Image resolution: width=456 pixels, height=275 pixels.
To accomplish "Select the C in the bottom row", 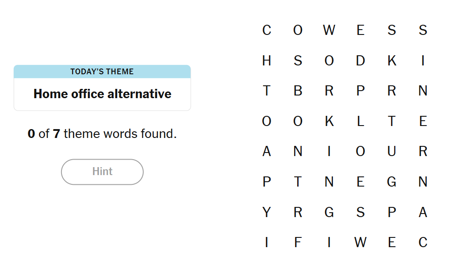I will pos(423,242).
